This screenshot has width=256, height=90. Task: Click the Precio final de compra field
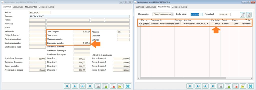[x=37, y=70]
